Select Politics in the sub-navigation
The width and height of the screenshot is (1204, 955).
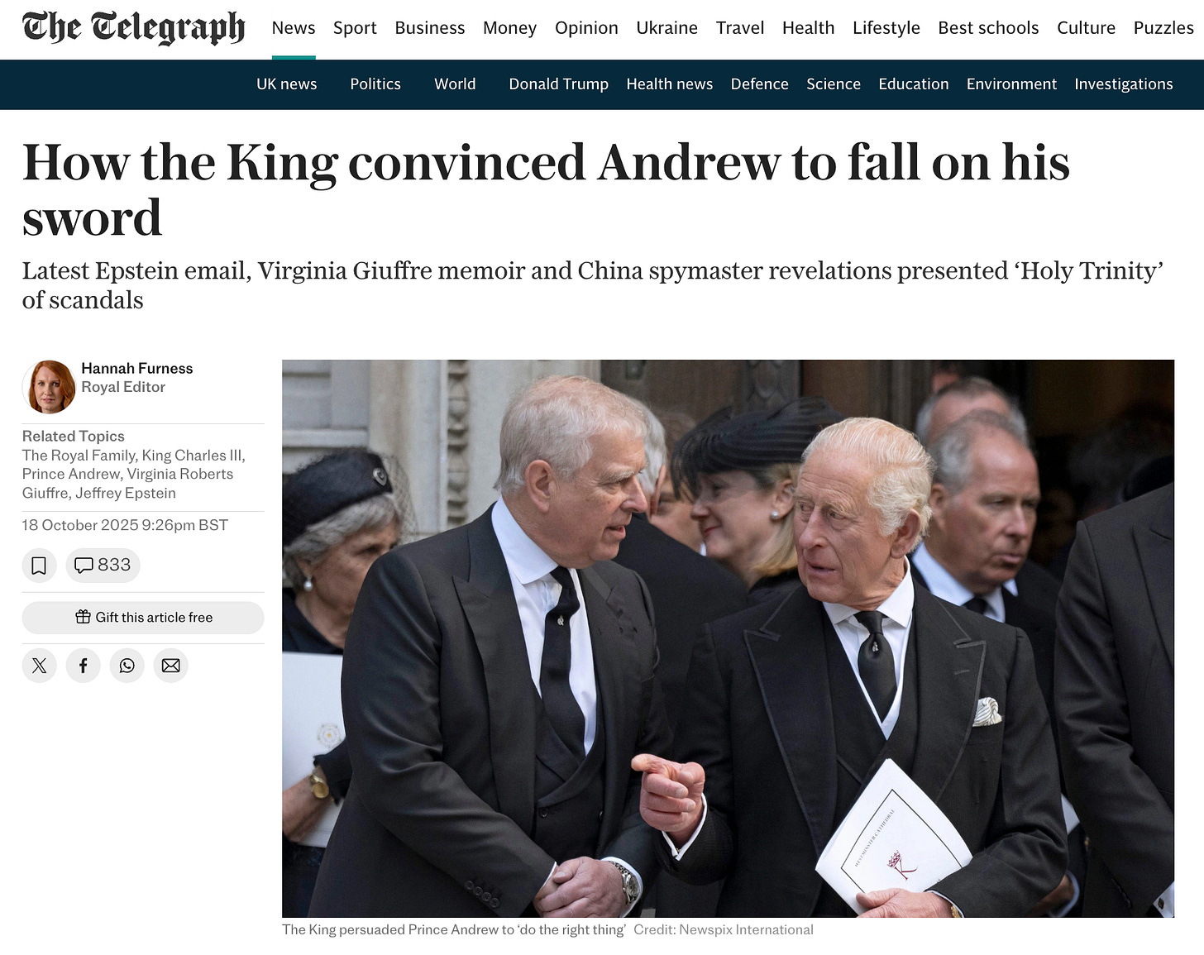[375, 84]
